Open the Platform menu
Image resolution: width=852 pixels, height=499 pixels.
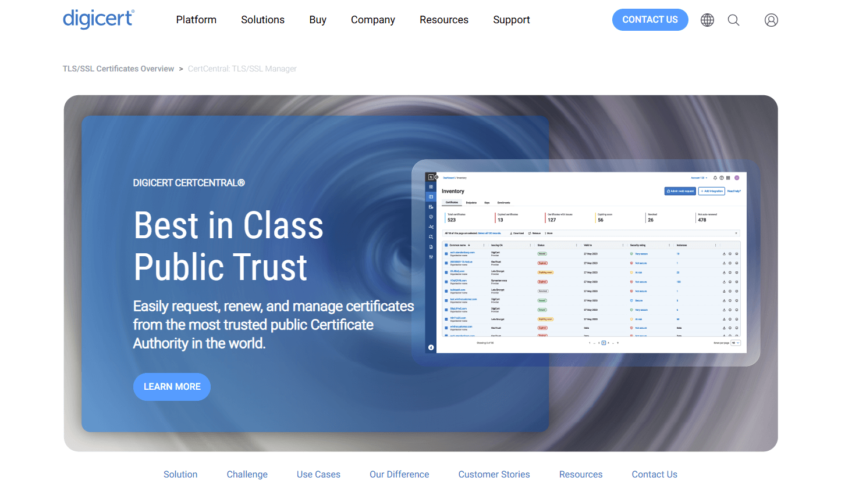[196, 20]
